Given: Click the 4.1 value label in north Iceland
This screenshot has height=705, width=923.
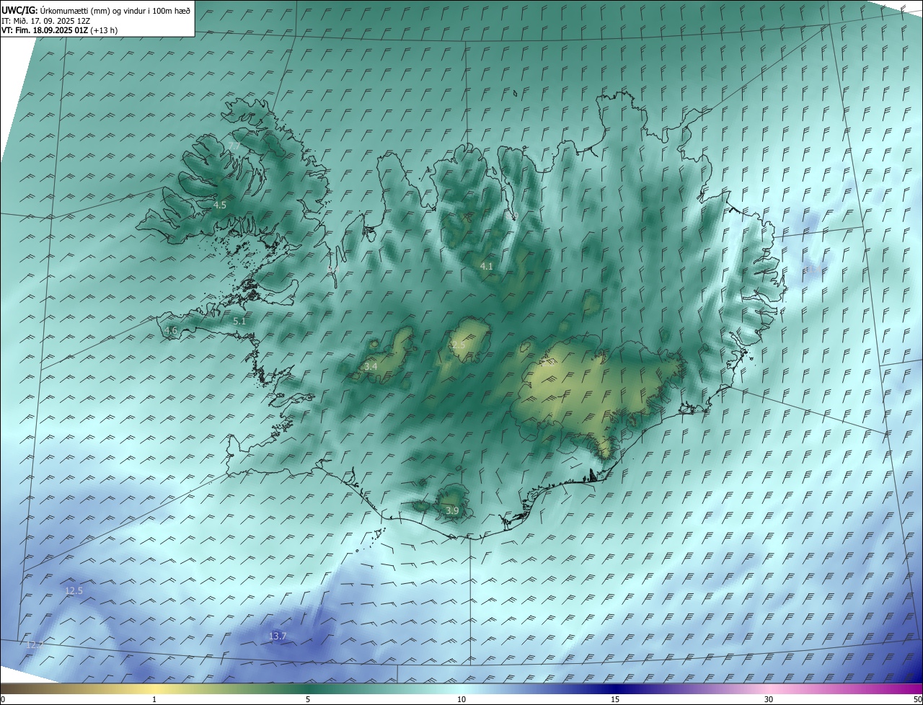Looking at the screenshot, I should pyautogui.click(x=487, y=267).
